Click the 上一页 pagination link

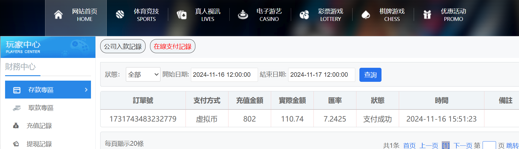coord(429,145)
